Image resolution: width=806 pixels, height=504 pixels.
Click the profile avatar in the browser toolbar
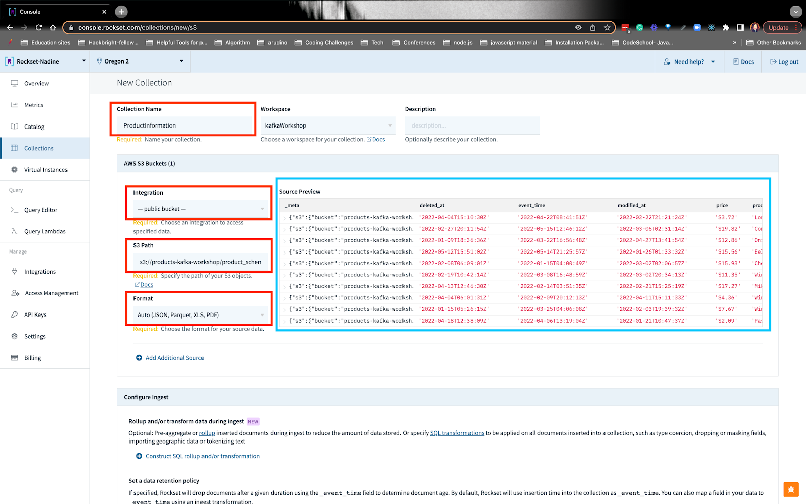[x=755, y=27]
